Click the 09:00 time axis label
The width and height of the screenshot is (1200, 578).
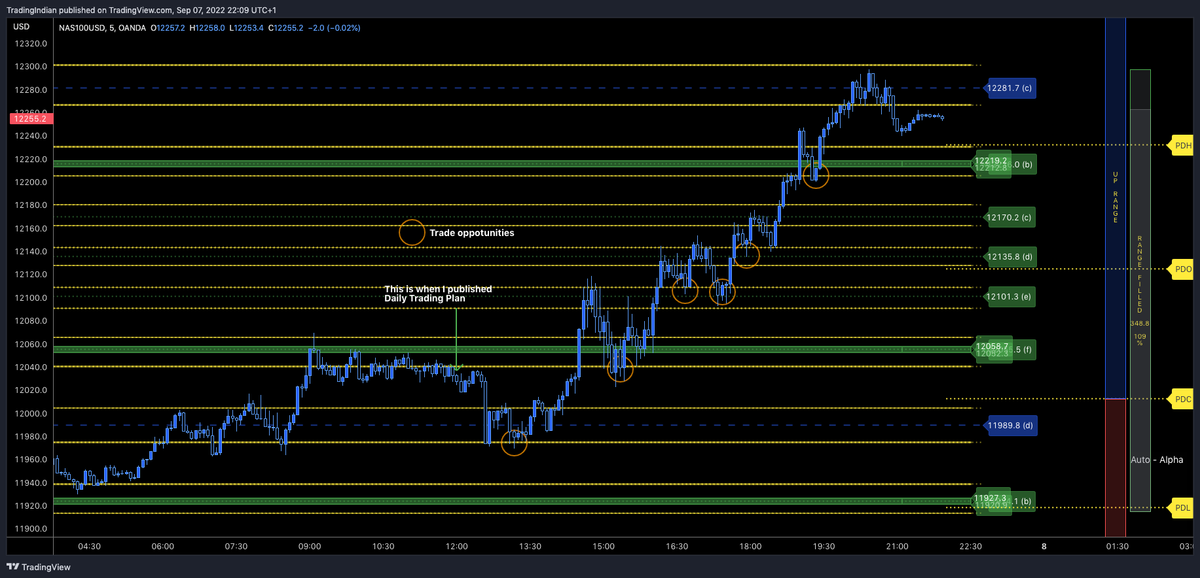pos(310,546)
